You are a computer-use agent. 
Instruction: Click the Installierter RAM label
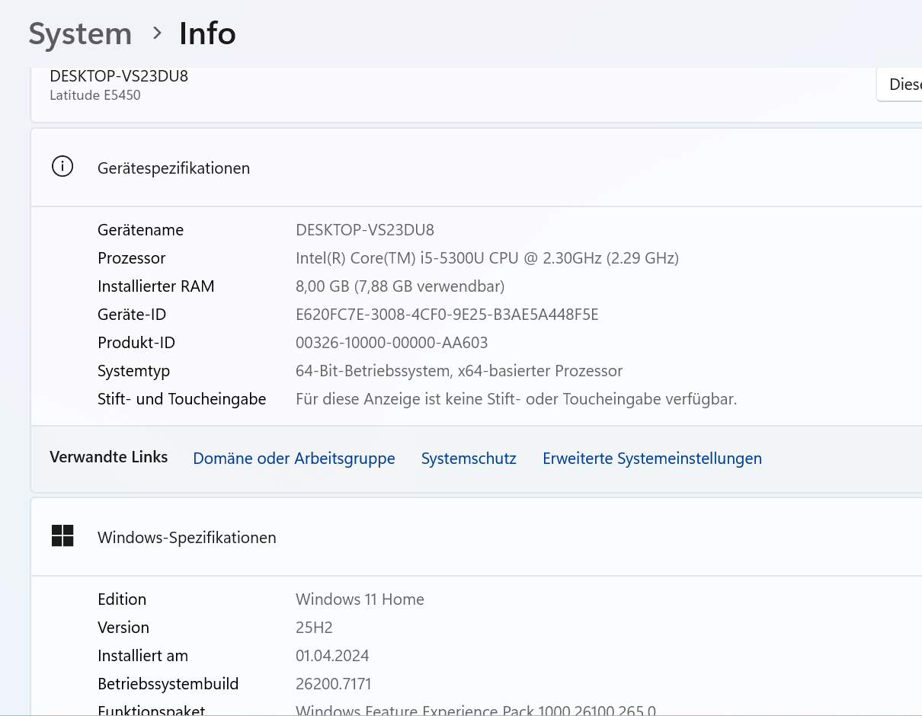(156, 286)
